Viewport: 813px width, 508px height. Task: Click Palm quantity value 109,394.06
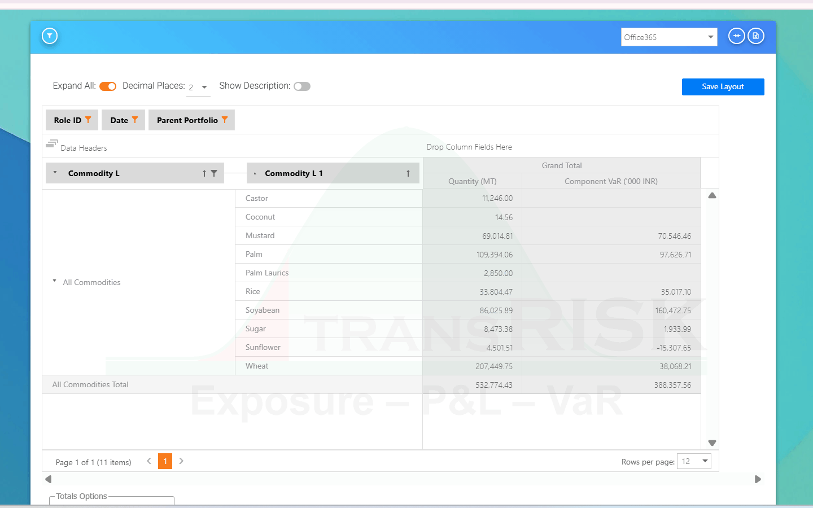[x=495, y=255]
